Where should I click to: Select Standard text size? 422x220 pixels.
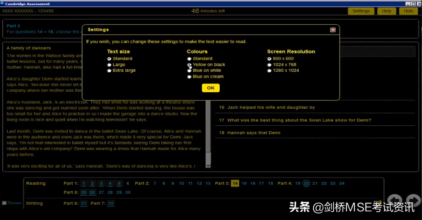[x=109, y=59]
